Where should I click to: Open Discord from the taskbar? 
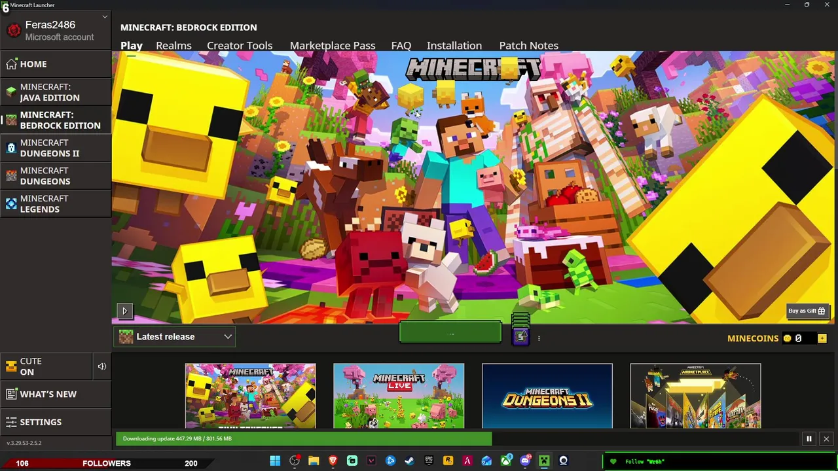(x=525, y=461)
